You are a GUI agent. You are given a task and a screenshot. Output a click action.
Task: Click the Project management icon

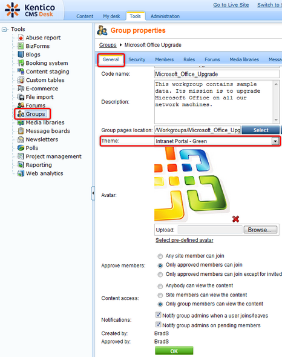tap(21, 156)
